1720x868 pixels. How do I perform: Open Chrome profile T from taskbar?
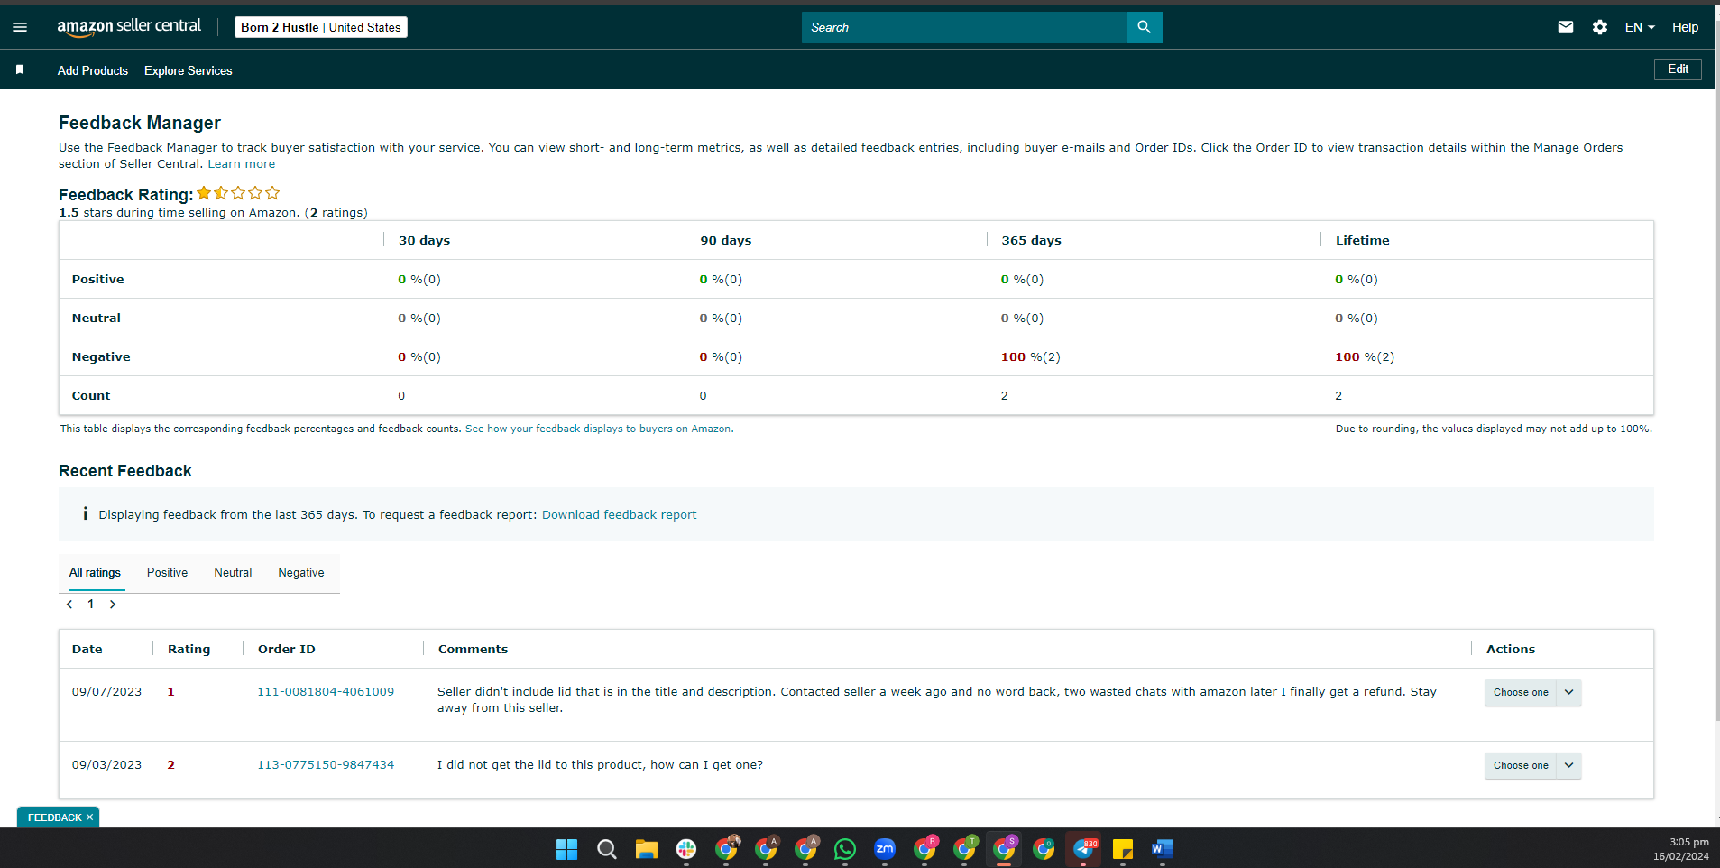(964, 849)
